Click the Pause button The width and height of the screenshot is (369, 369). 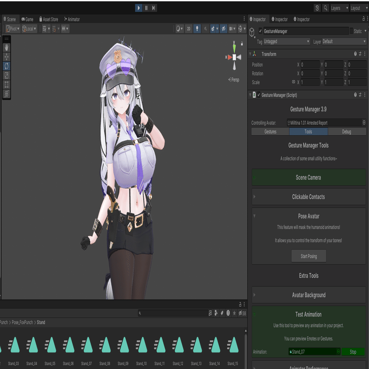(x=146, y=8)
